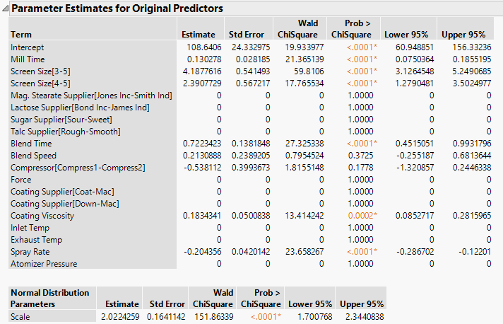
Task: Select the Spray Rate term
Action: (x=30, y=251)
